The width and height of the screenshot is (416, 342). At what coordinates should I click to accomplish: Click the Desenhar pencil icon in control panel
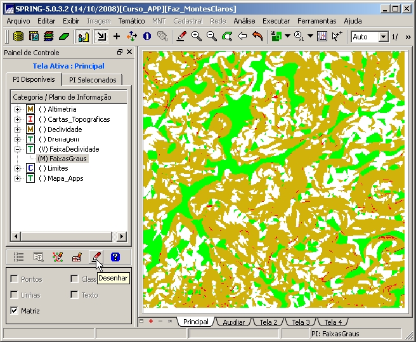96,257
